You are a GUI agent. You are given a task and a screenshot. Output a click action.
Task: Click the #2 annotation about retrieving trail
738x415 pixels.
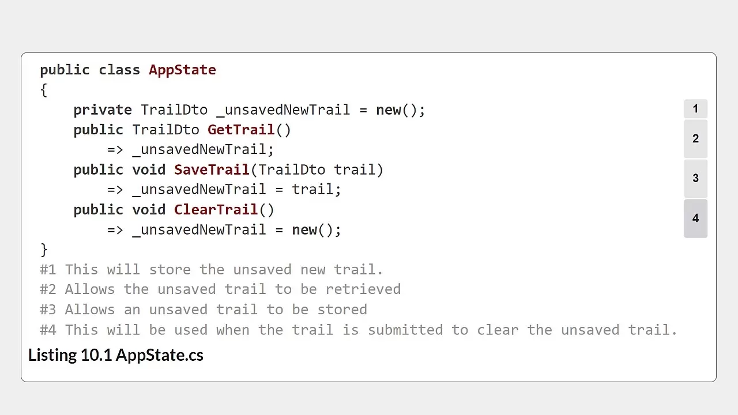click(x=220, y=289)
